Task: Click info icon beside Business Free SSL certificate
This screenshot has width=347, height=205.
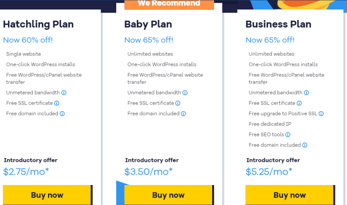Action: tap(299, 103)
